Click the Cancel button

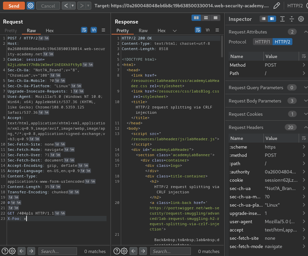pos(48,6)
